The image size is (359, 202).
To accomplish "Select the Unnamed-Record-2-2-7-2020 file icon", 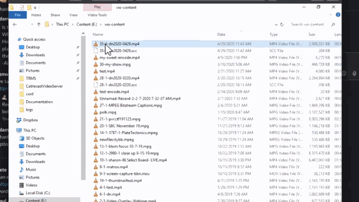I will click(96, 99).
